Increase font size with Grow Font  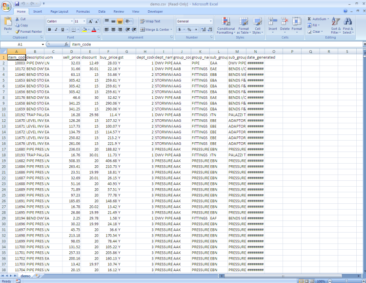(90, 22)
